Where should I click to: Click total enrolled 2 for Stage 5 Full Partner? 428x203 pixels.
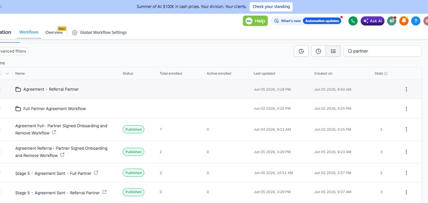(161, 173)
